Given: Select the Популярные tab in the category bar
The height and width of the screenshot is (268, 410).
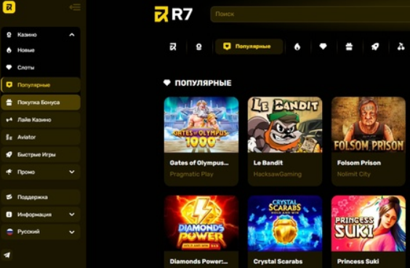Looking at the screenshot, I should coord(249,46).
